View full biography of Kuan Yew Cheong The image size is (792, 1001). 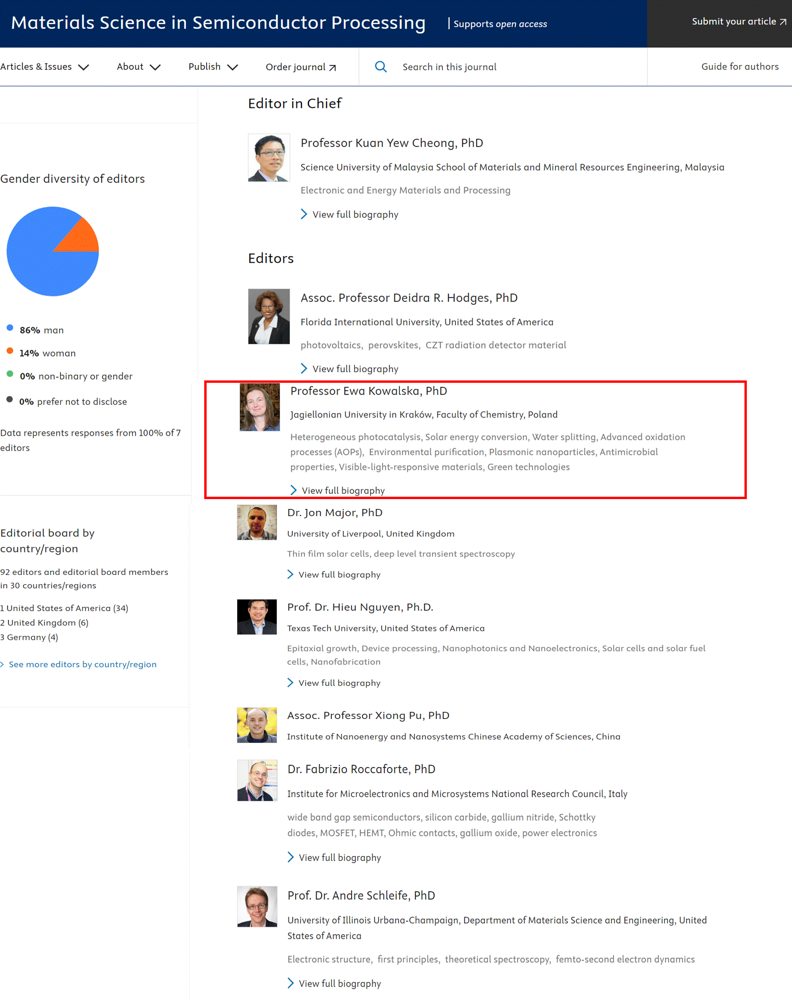(350, 215)
